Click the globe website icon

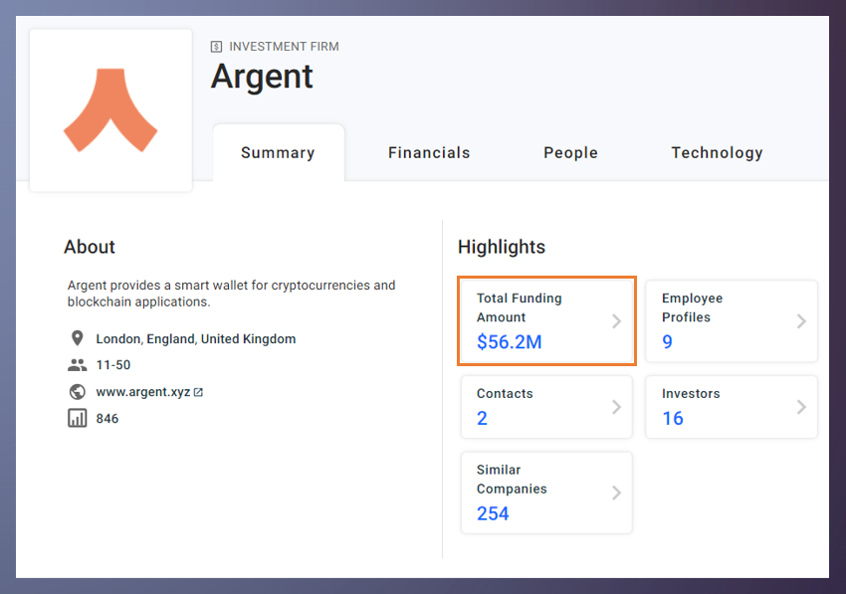tap(78, 392)
